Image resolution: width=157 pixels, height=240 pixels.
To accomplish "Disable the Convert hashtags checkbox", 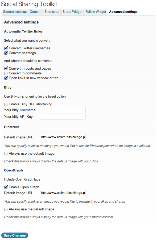I will 6,53.
